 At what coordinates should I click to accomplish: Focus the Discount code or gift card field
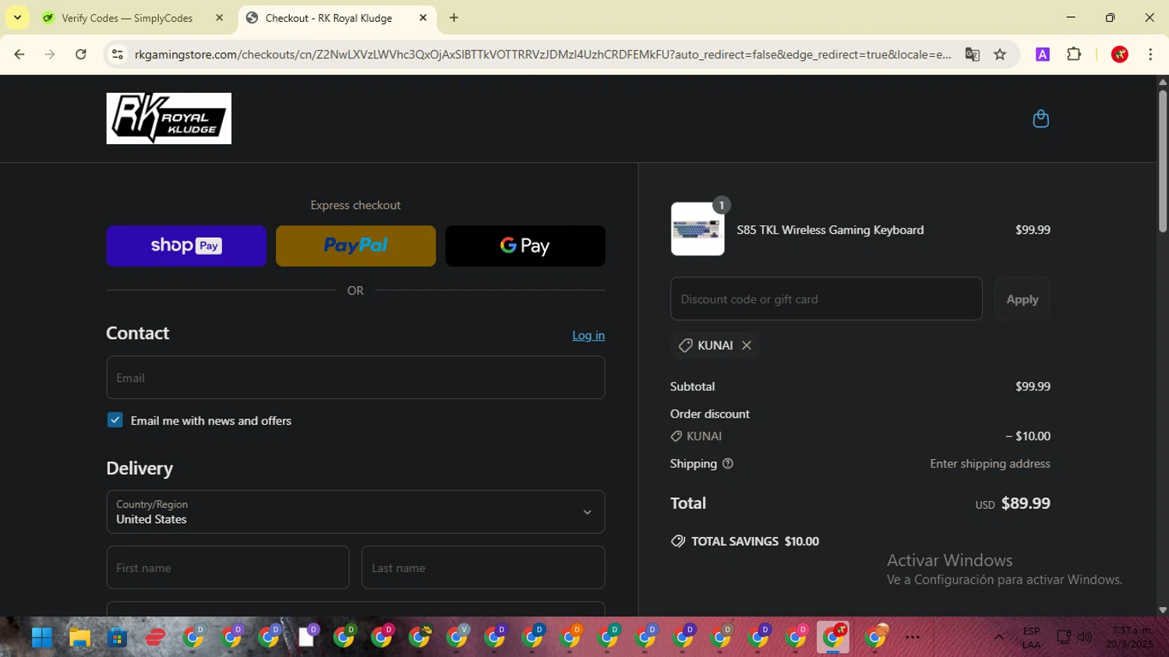826,299
